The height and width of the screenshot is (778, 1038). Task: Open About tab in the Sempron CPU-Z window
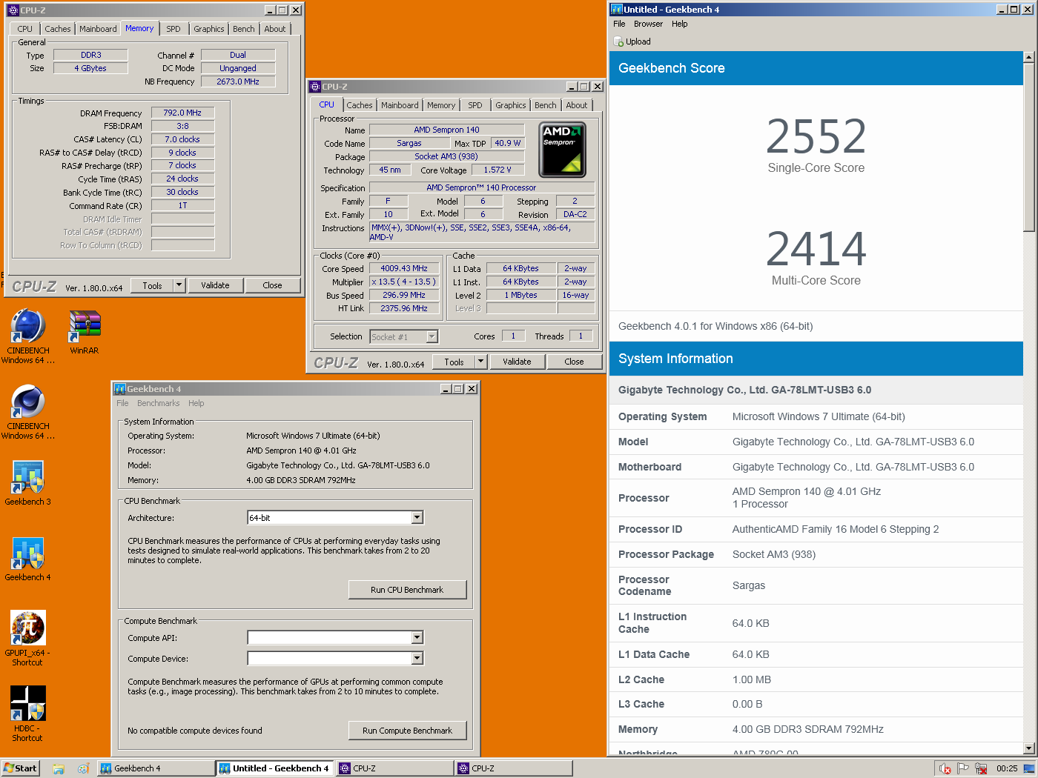577,105
